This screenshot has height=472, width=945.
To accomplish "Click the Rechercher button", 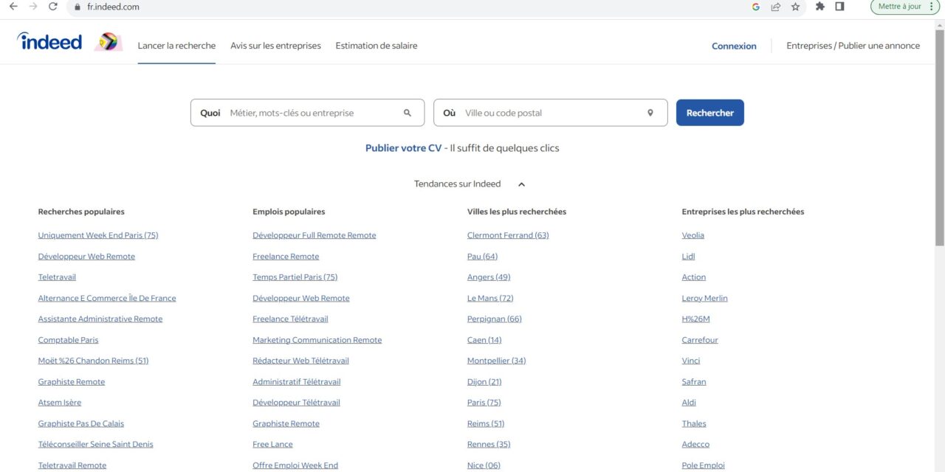I will pos(710,113).
